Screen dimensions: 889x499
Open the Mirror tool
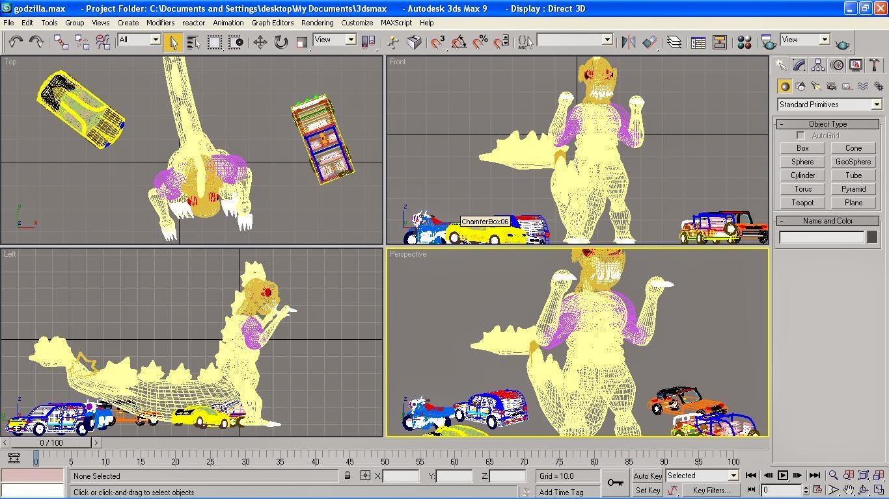(628, 42)
